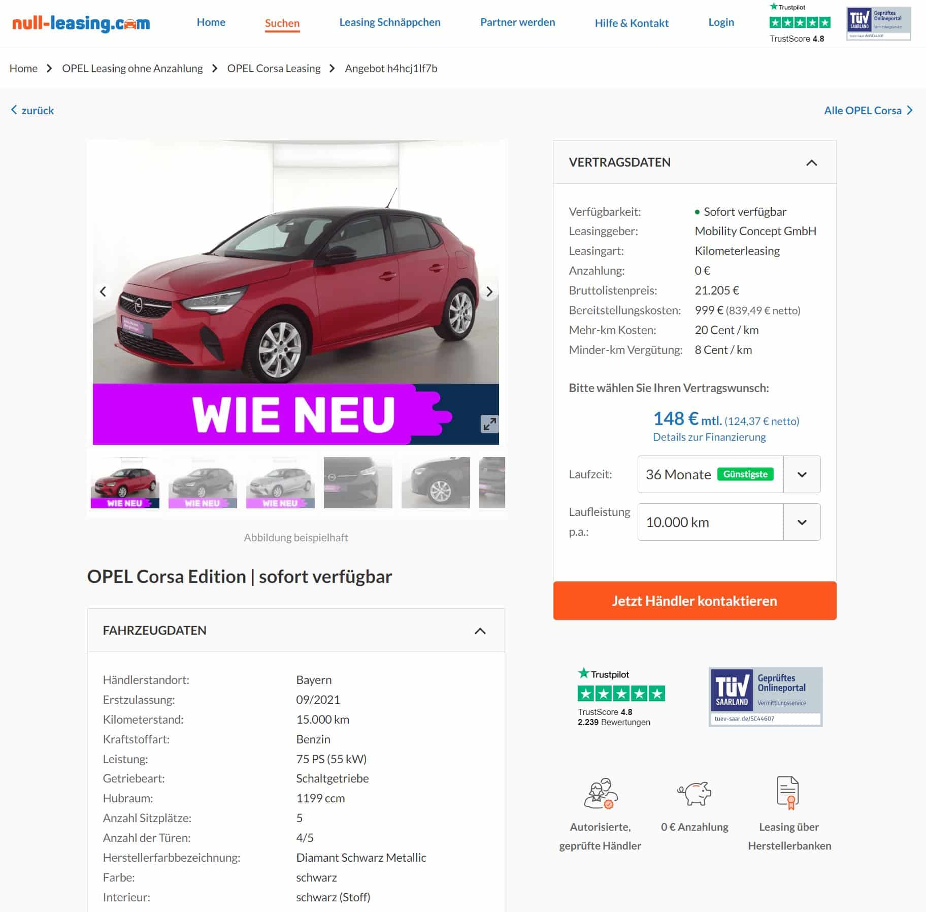Go back via zurück link
Screen dimensions: 926x912
click(32, 110)
